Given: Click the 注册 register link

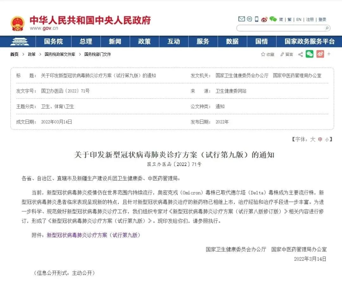Looking at the screenshot, I should tap(310, 19).
